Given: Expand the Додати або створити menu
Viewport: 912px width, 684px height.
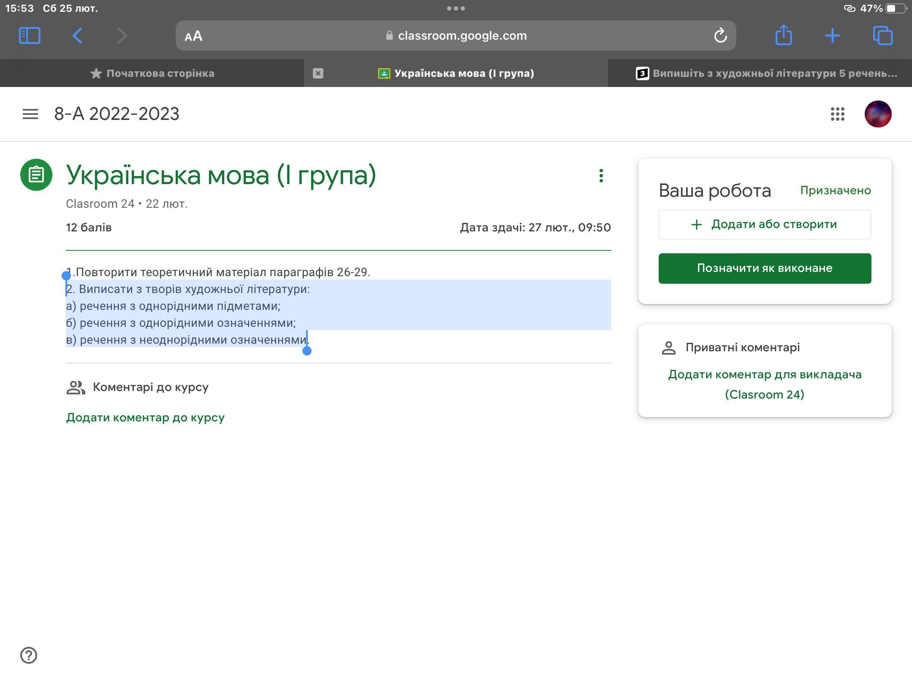Looking at the screenshot, I should pyautogui.click(x=765, y=225).
